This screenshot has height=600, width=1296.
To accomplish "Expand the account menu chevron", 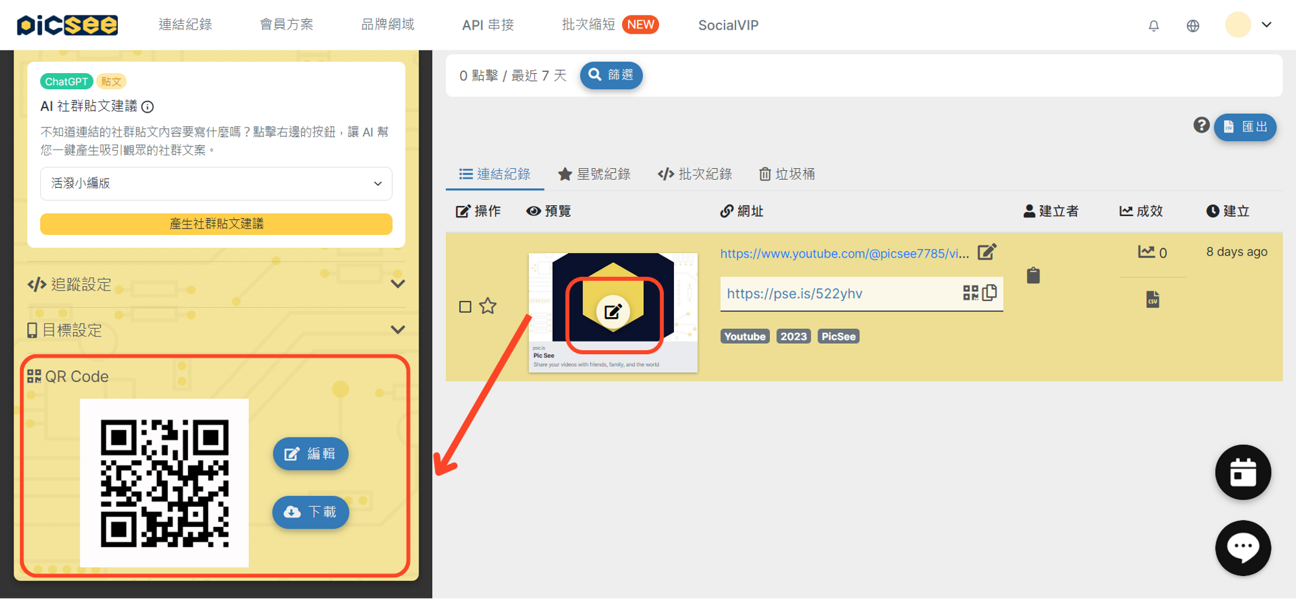I will coord(1267,25).
